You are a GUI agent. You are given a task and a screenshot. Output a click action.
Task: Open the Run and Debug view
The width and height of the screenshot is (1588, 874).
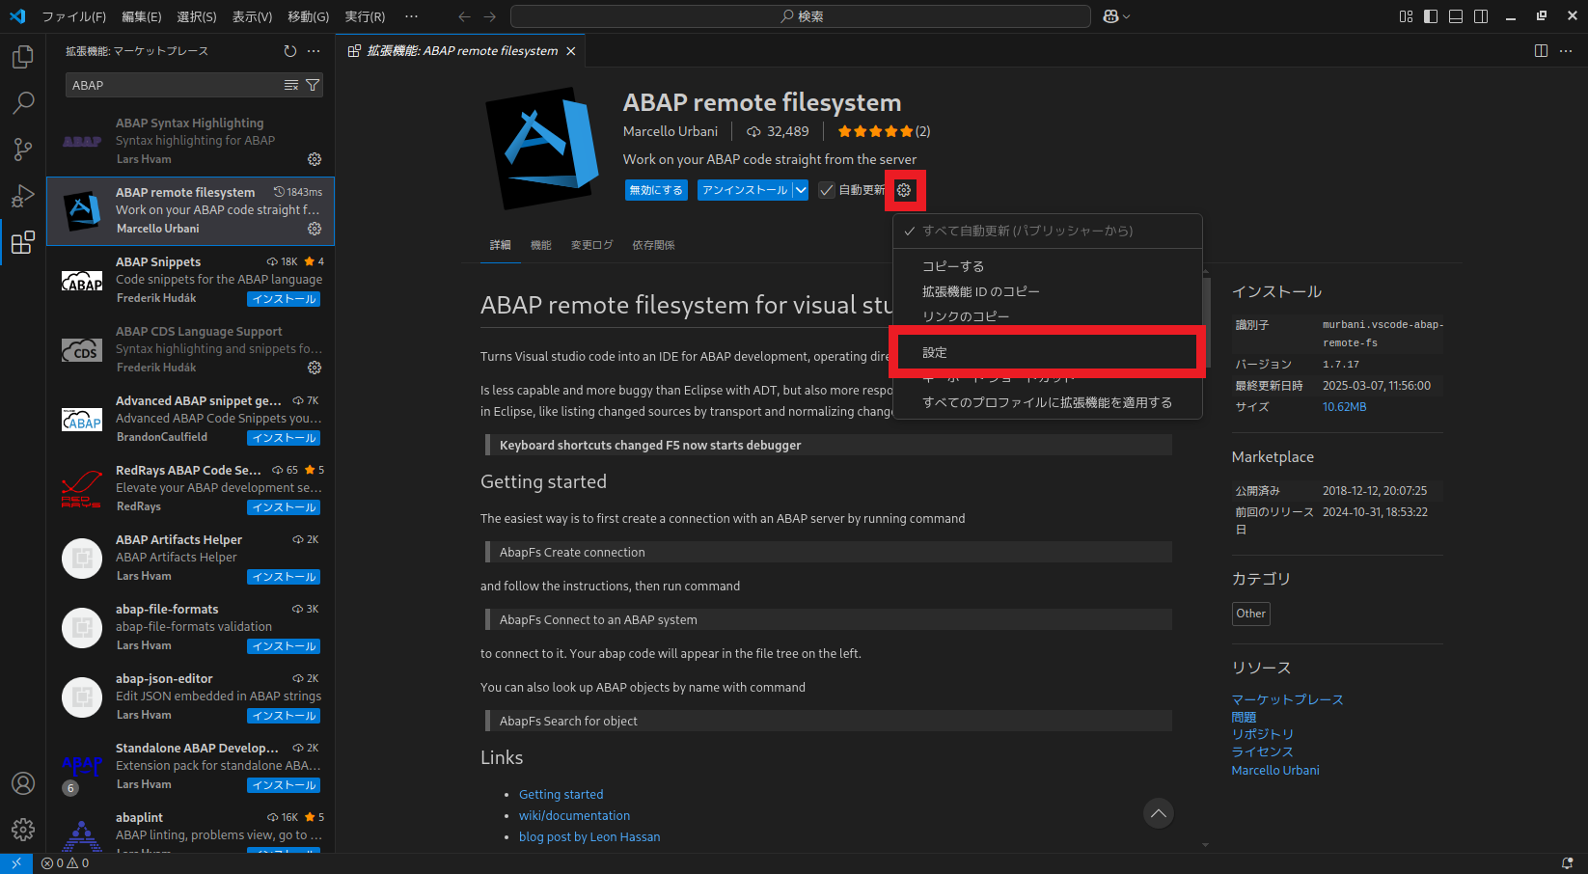click(x=21, y=196)
